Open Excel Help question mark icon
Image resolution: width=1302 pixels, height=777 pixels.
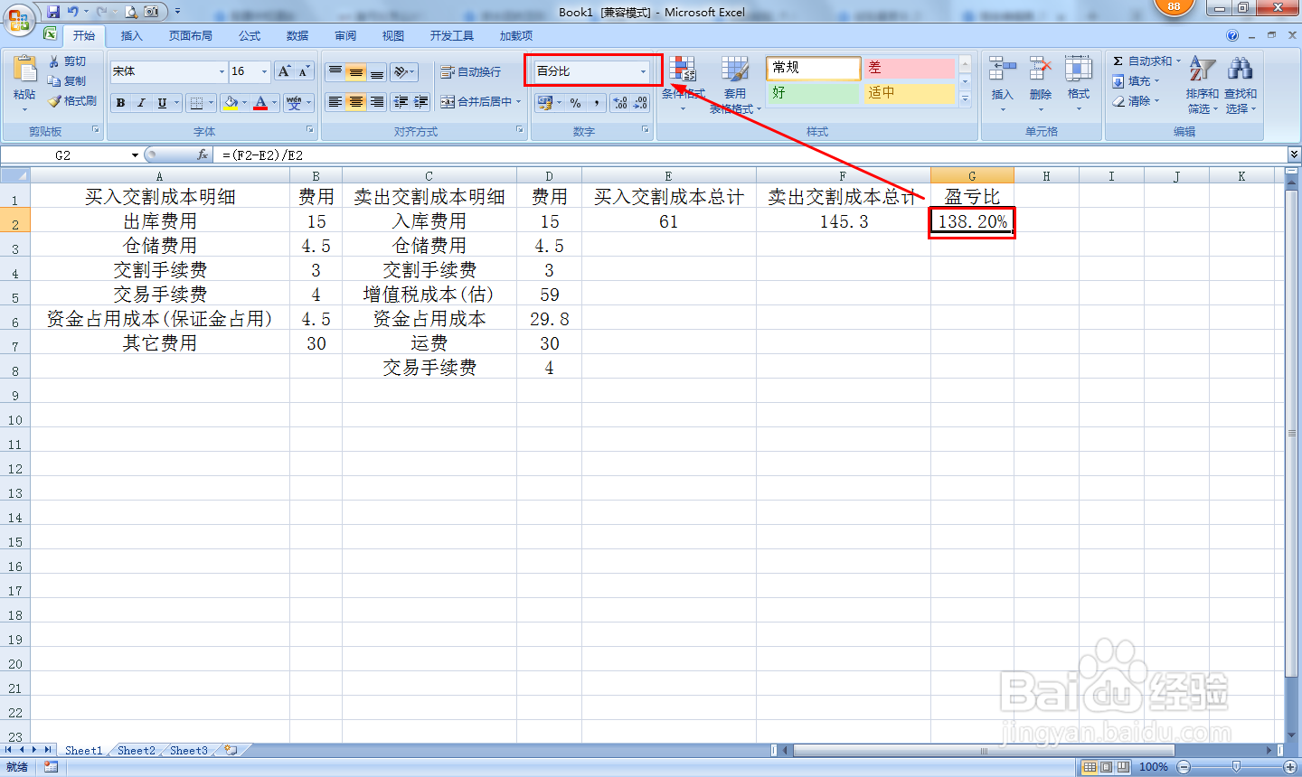click(1232, 36)
